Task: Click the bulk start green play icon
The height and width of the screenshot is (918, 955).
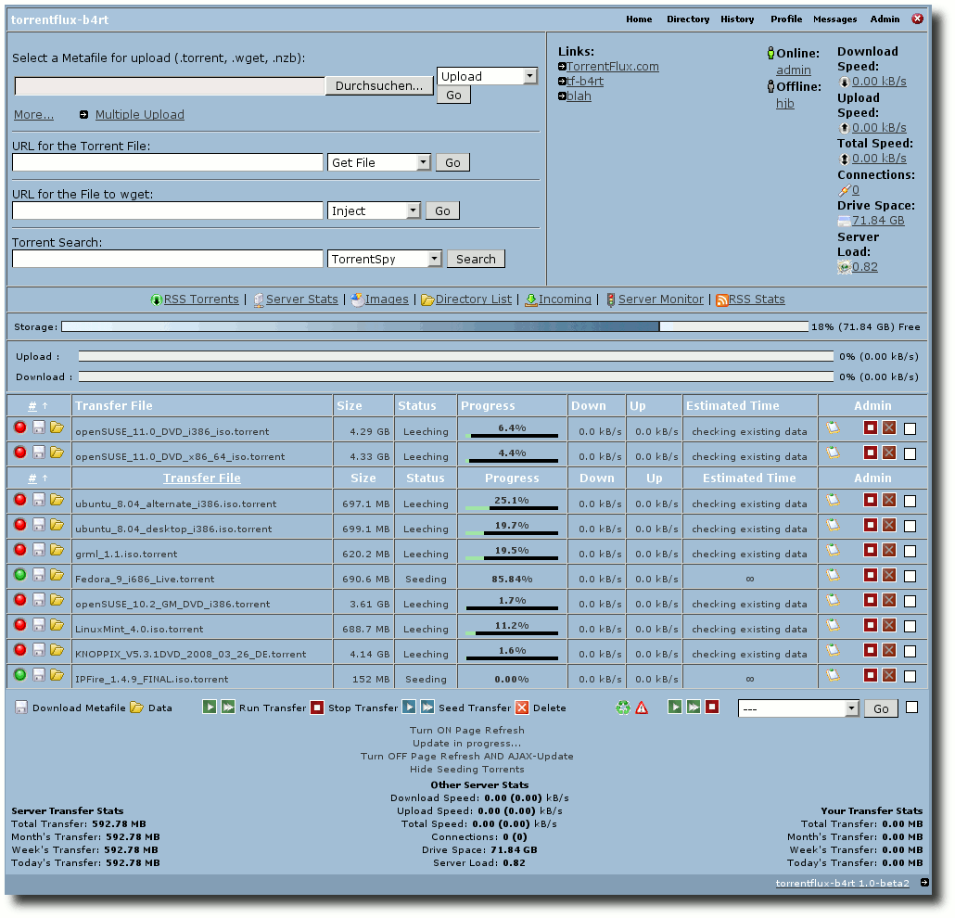Action: tap(675, 707)
